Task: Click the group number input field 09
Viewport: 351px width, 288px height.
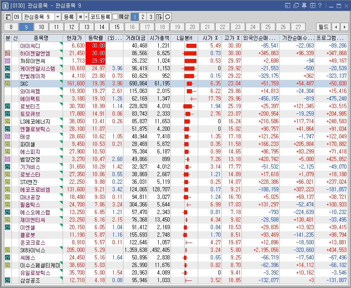Action: click(16, 17)
